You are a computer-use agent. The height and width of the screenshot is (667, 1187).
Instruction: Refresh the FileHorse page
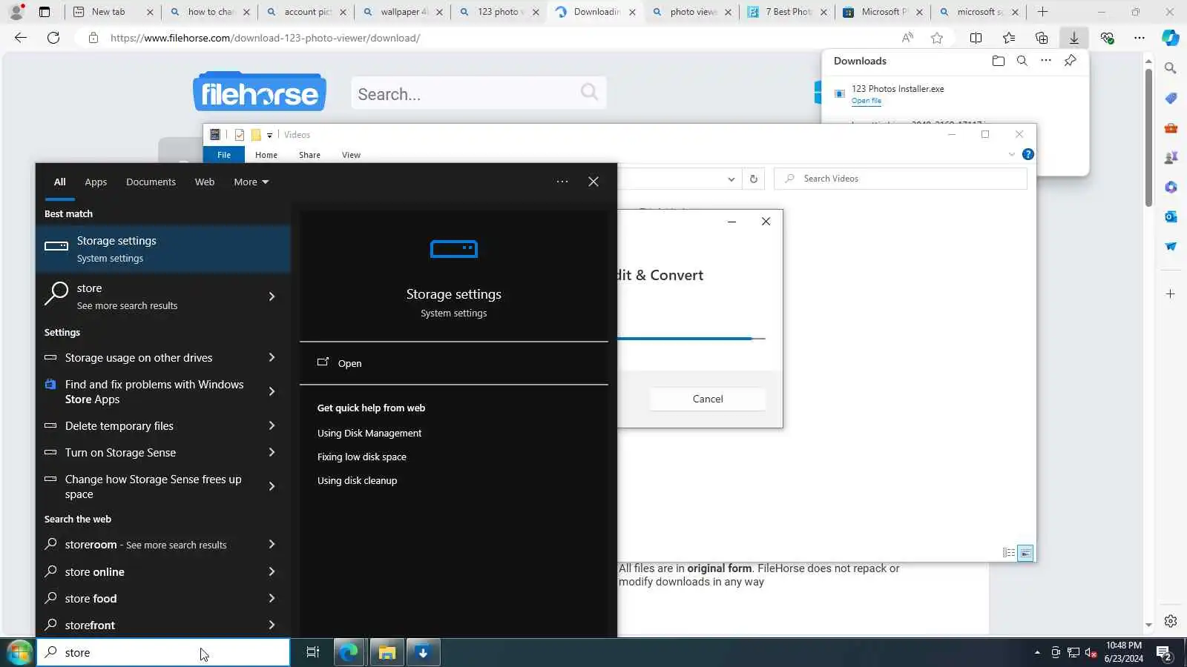tap(53, 38)
